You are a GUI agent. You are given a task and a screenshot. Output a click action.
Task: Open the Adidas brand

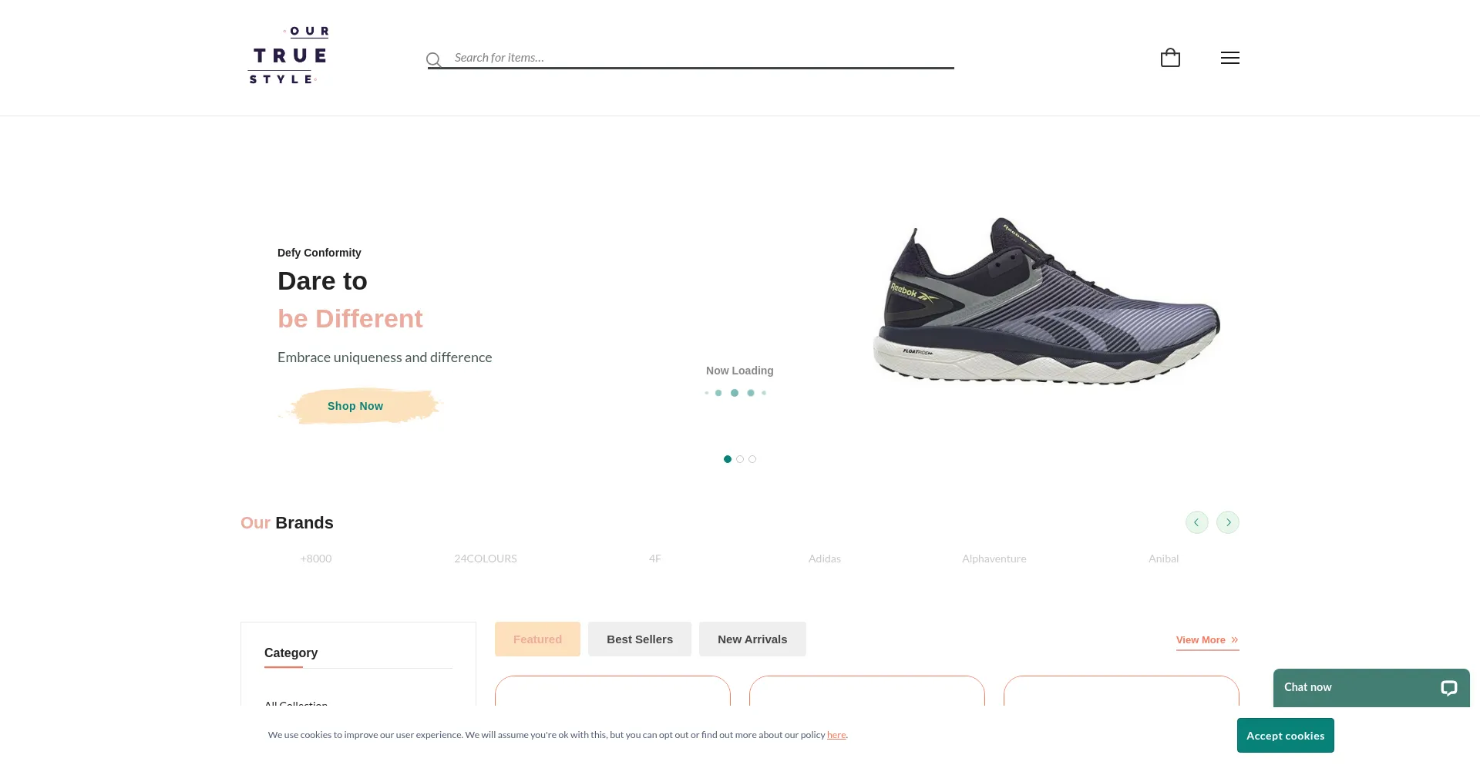click(x=825, y=559)
